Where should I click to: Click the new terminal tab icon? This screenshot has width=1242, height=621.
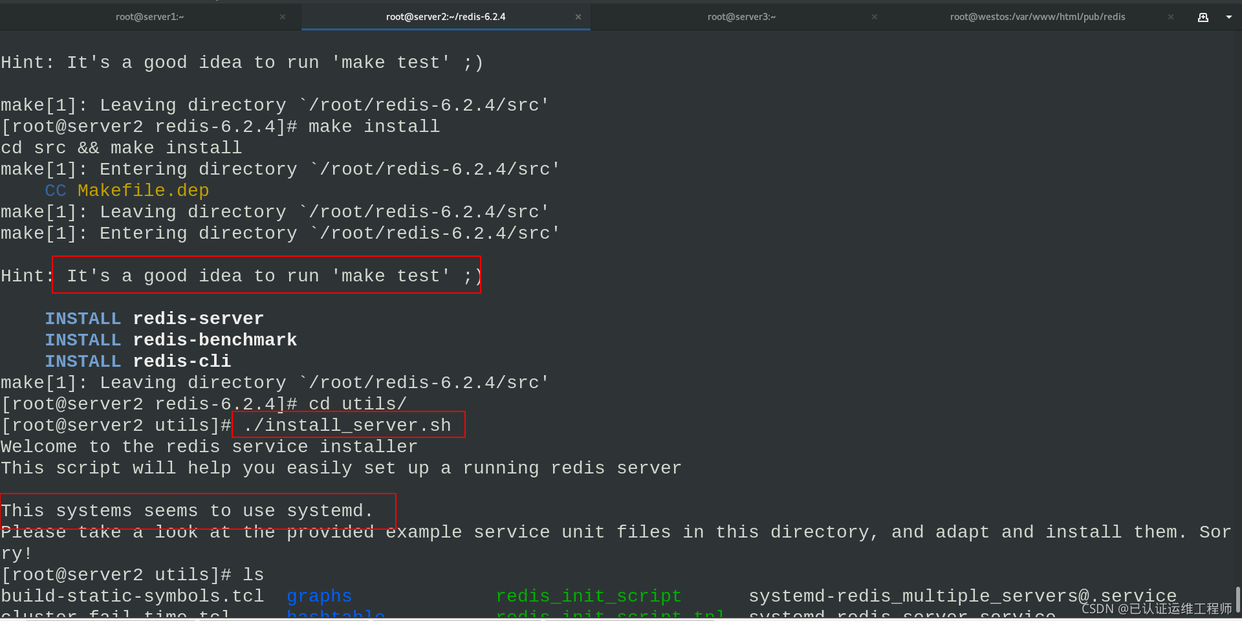[1203, 17]
